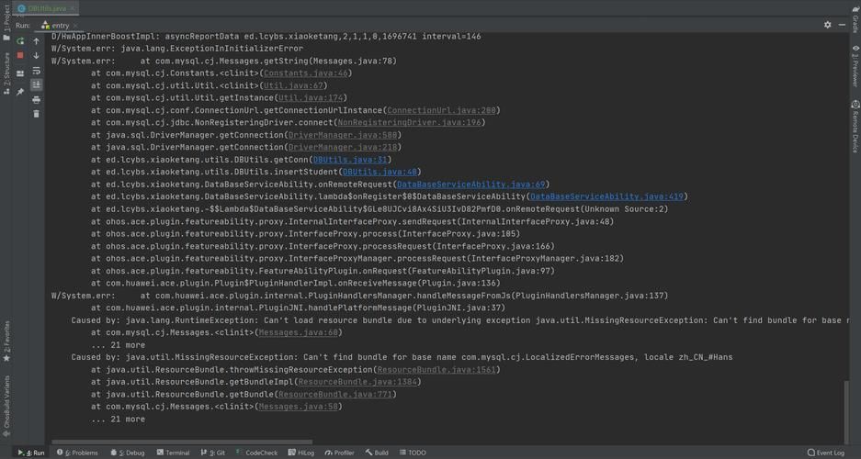The width and height of the screenshot is (861, 459).
Task: Open the Structure tool window
Action: pyautogui.click(x=6, y=73)
